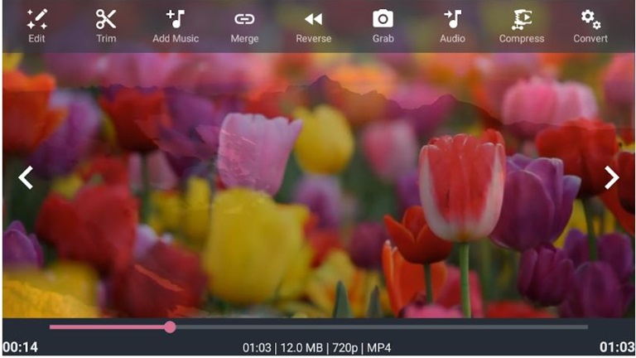This screenshot has height=358, width=636.
Task: Go to next video with right chevron
Action: click(x=611, y=177)
